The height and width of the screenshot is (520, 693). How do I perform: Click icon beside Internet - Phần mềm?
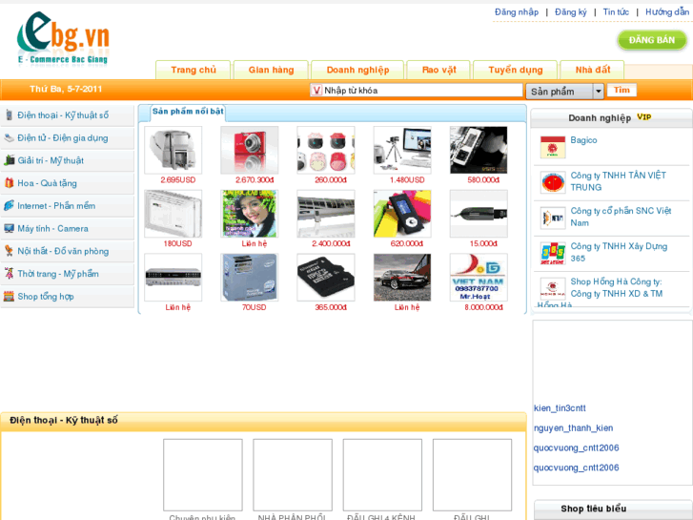click(9, 205)
